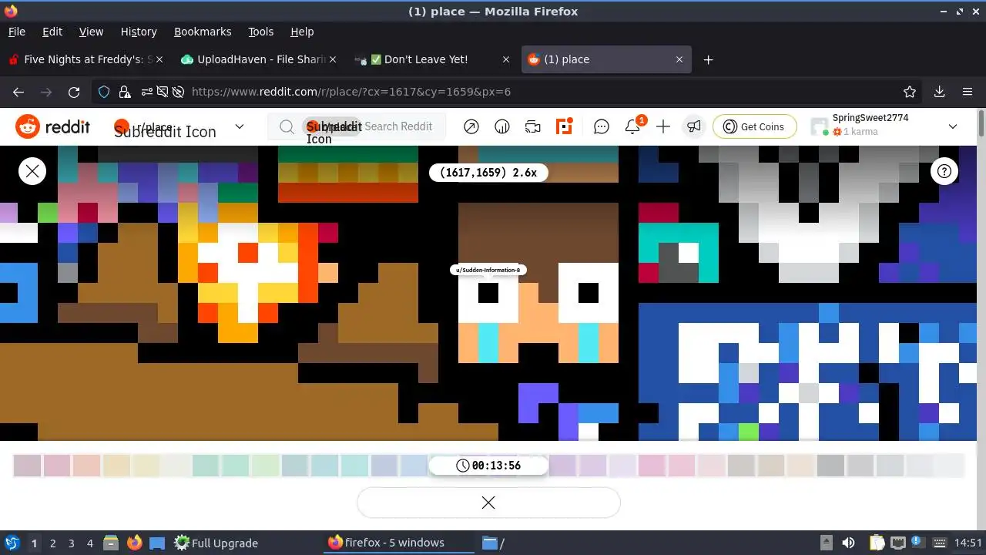This screenshot has height=555, width=986.
Task: Click the blocked autoplay permission icon
Action: pyautogui.click(x=178, y=92)
